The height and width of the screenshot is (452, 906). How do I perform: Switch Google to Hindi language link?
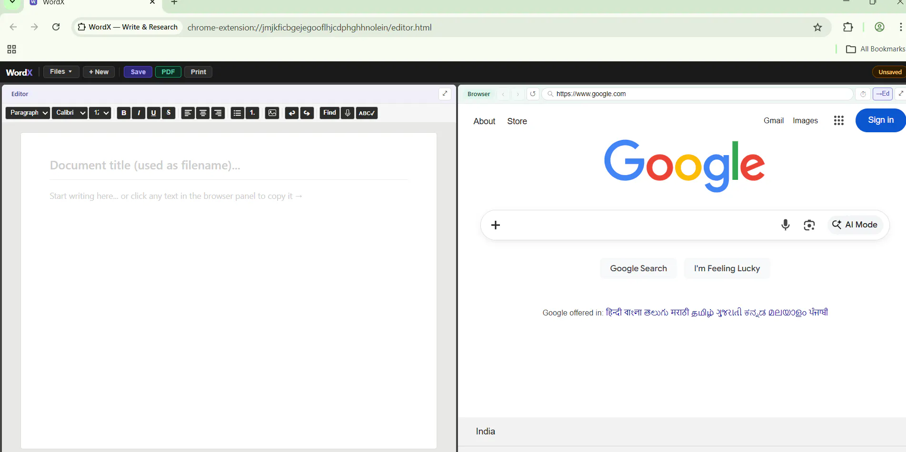pyautogui.click(x=614, y=313)
